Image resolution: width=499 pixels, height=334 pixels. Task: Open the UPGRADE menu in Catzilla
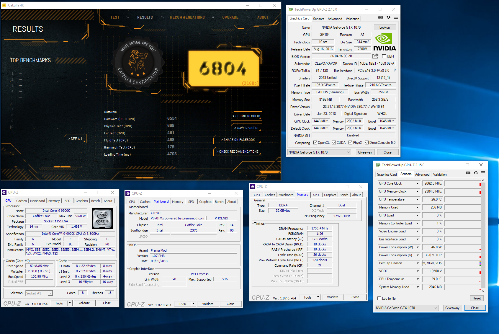tap(230, 17)
